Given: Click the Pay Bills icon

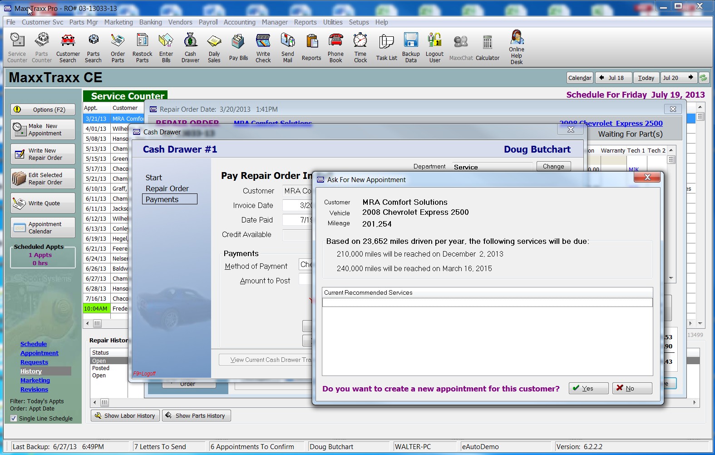Looking at the screenshot, I should tap(238, 47).
